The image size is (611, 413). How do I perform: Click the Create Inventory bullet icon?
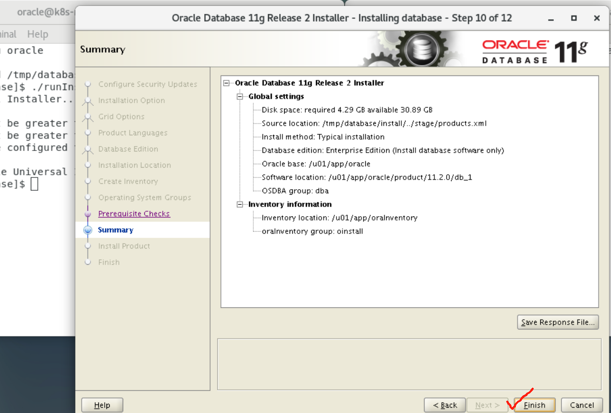point(88,181)
